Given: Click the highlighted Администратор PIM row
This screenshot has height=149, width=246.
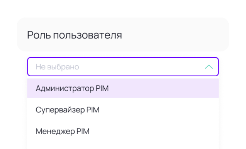Looking at the screenshot, I should pos(123,88).
